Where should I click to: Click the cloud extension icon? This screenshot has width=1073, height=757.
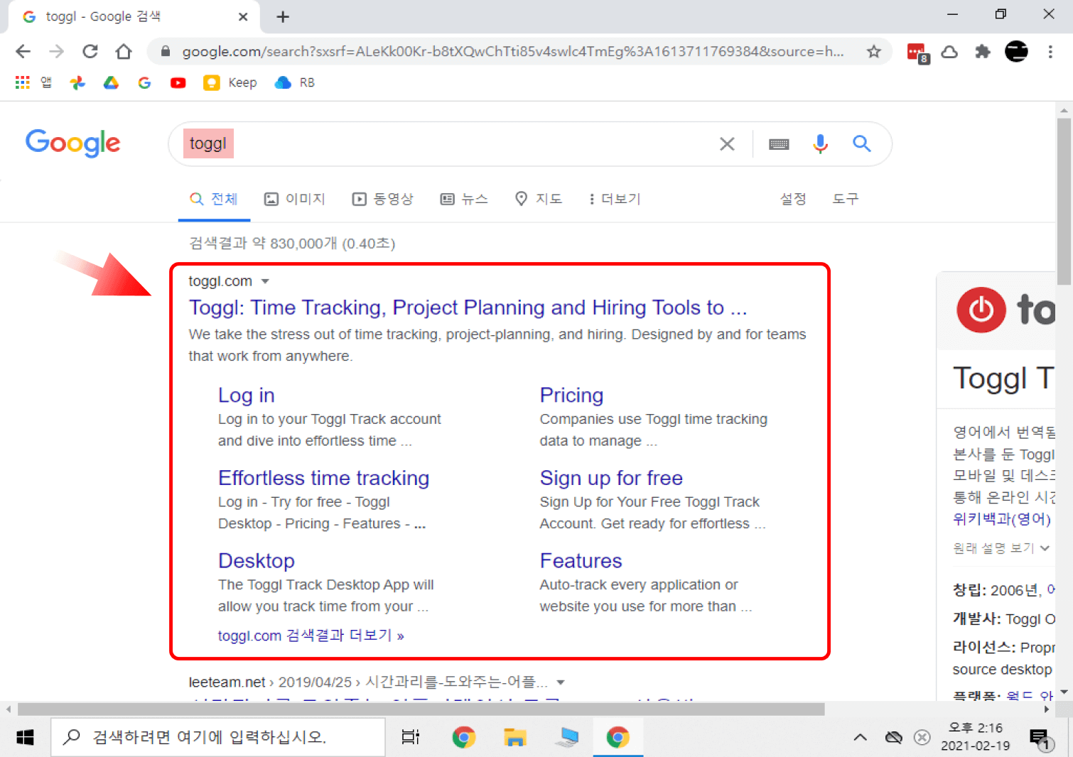coord(949,51)
